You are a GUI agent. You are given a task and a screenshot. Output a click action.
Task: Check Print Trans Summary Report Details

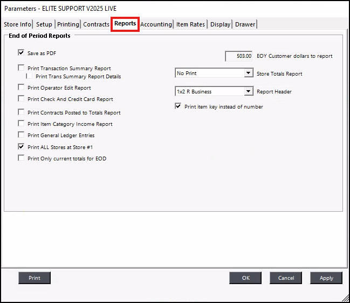click(x=30, y=77)
